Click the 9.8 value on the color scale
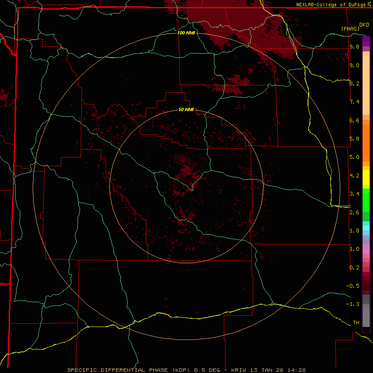Screen dimensions: 373x373 (354, 47)
